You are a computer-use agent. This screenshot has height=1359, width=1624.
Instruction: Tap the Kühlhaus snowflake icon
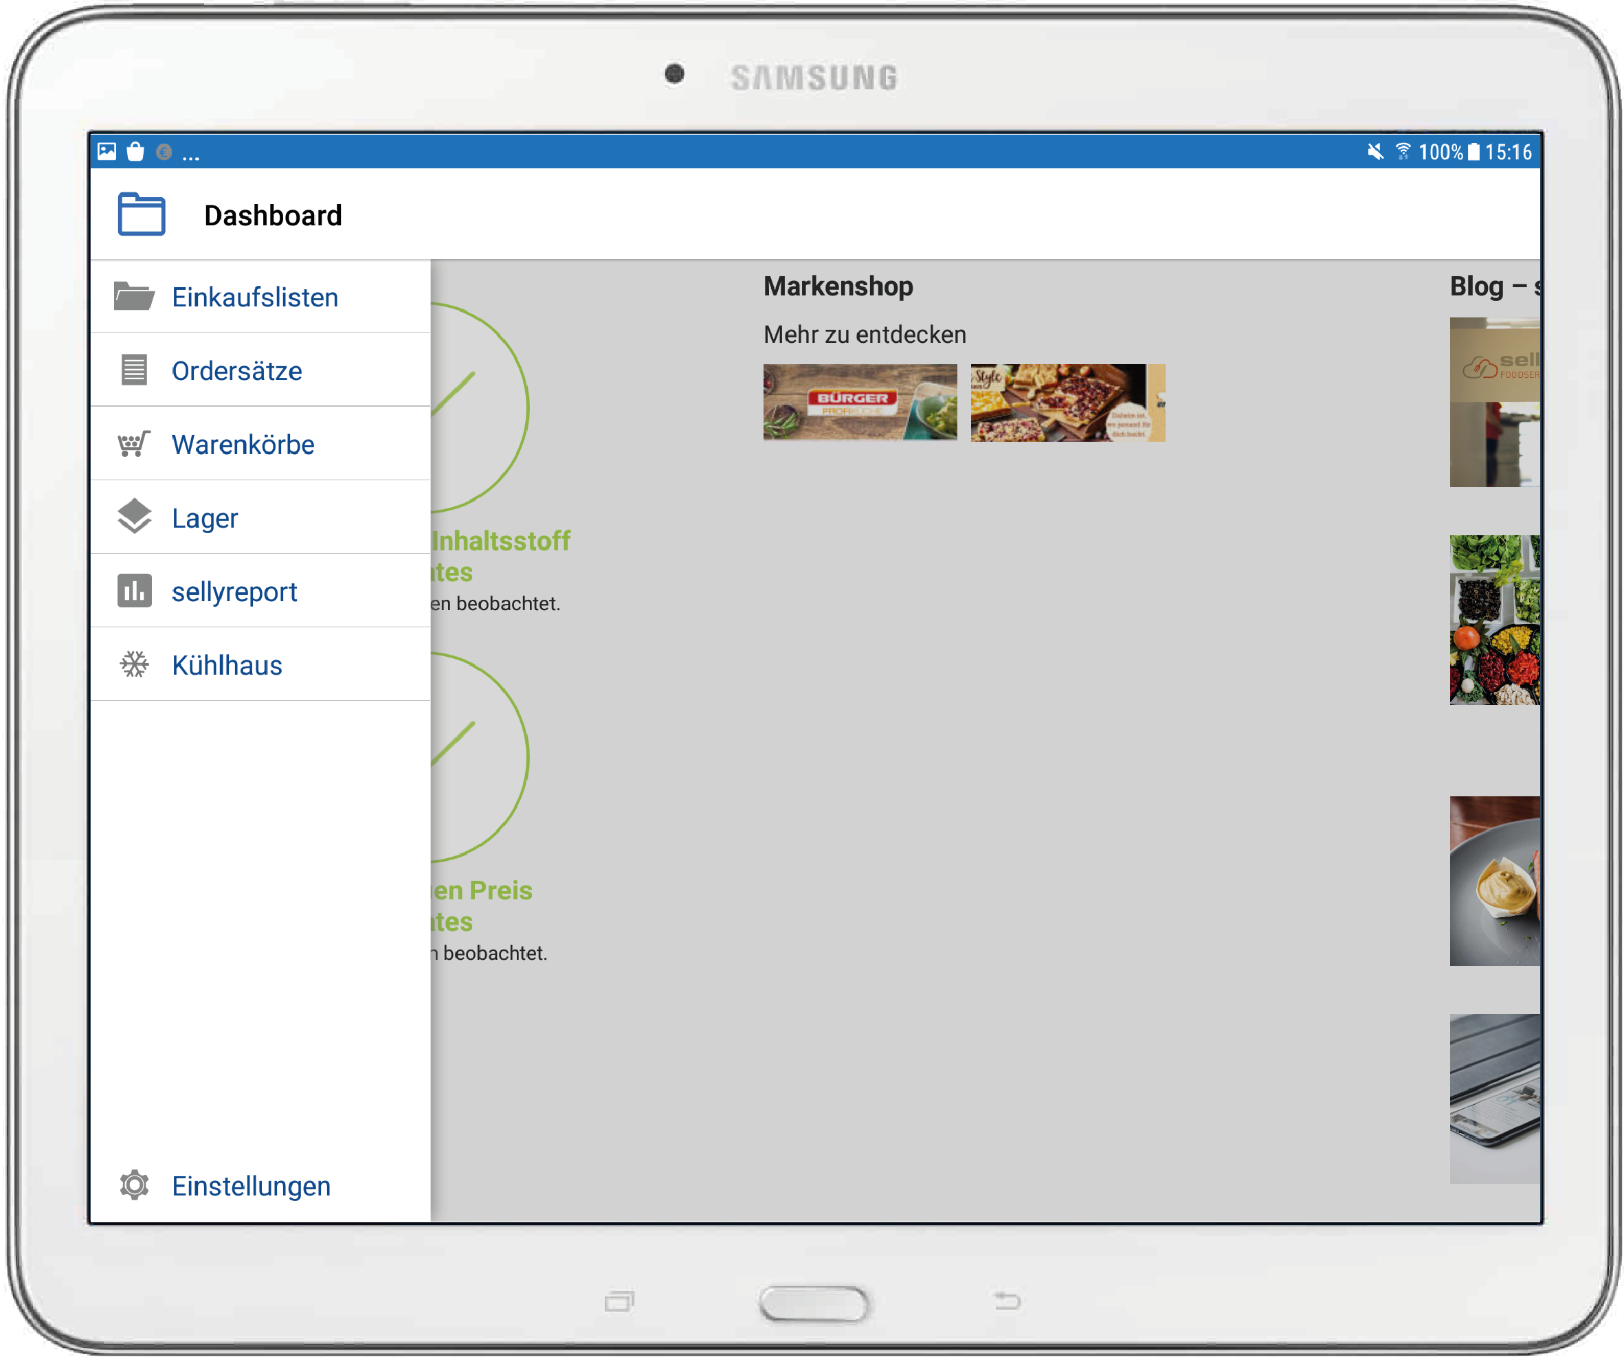(135, 665)
